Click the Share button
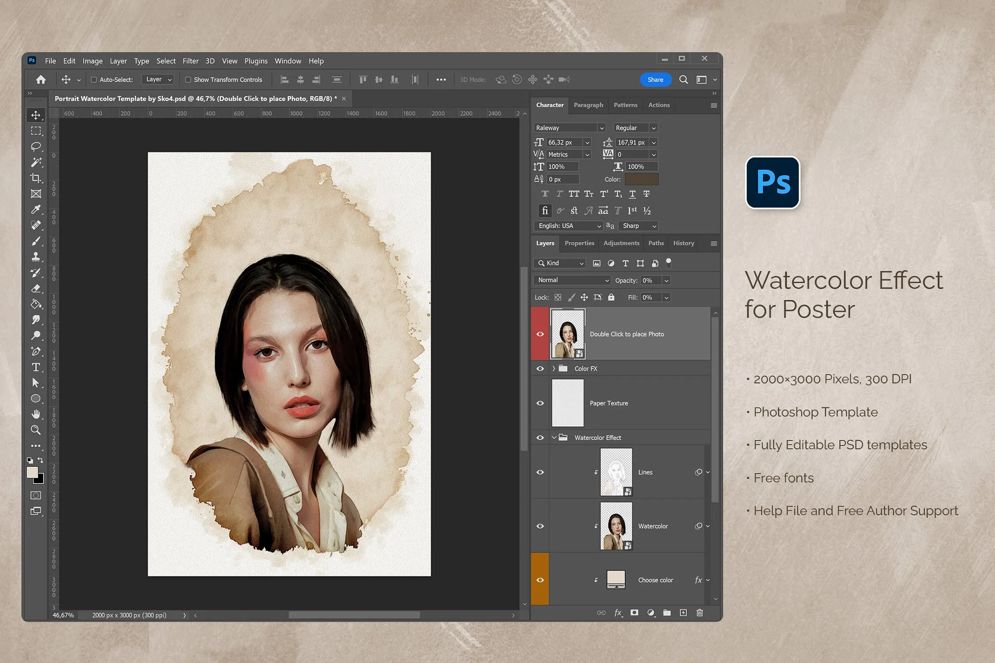The height and width of the screenshot is (663, 995). tap(655, 80)
